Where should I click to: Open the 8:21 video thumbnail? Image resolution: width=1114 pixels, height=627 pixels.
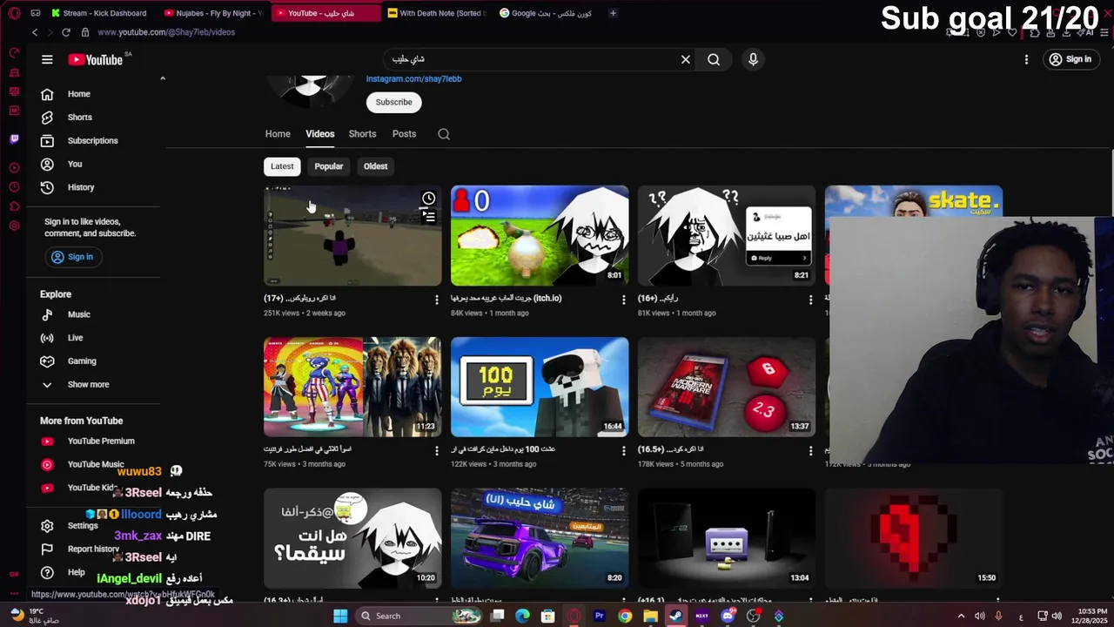(x=727, y=235)
